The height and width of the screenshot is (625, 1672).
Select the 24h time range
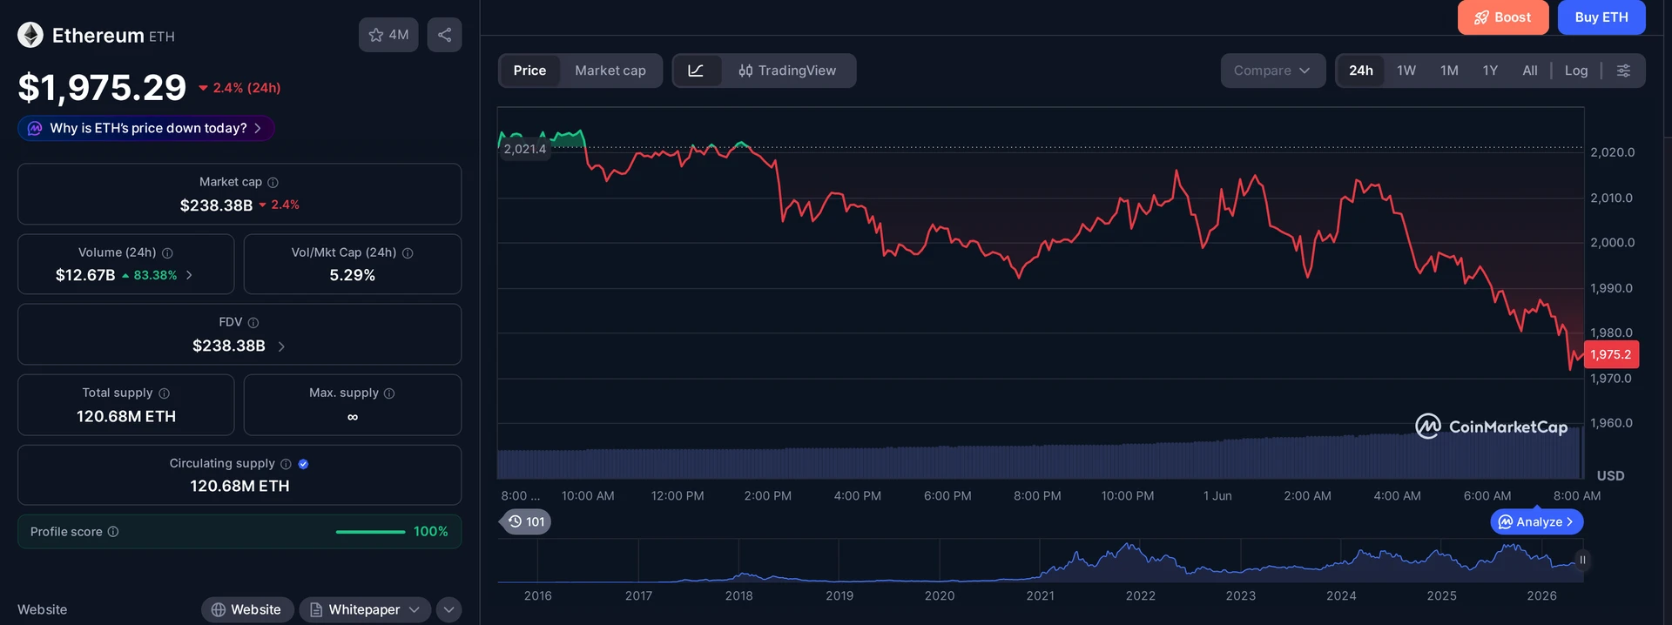click(1361, 71)
